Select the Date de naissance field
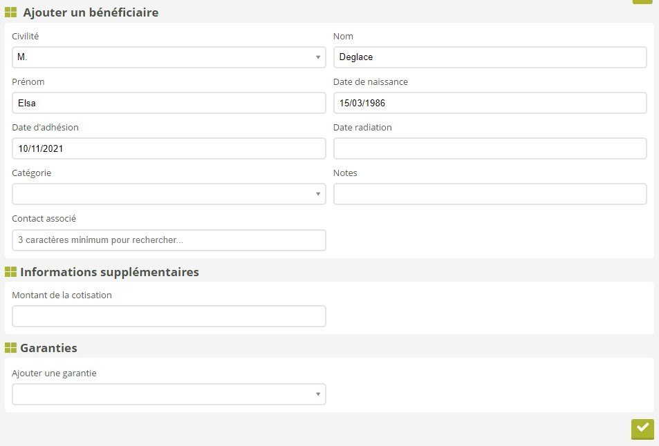659x446 pixels. [x=490, y=103]
